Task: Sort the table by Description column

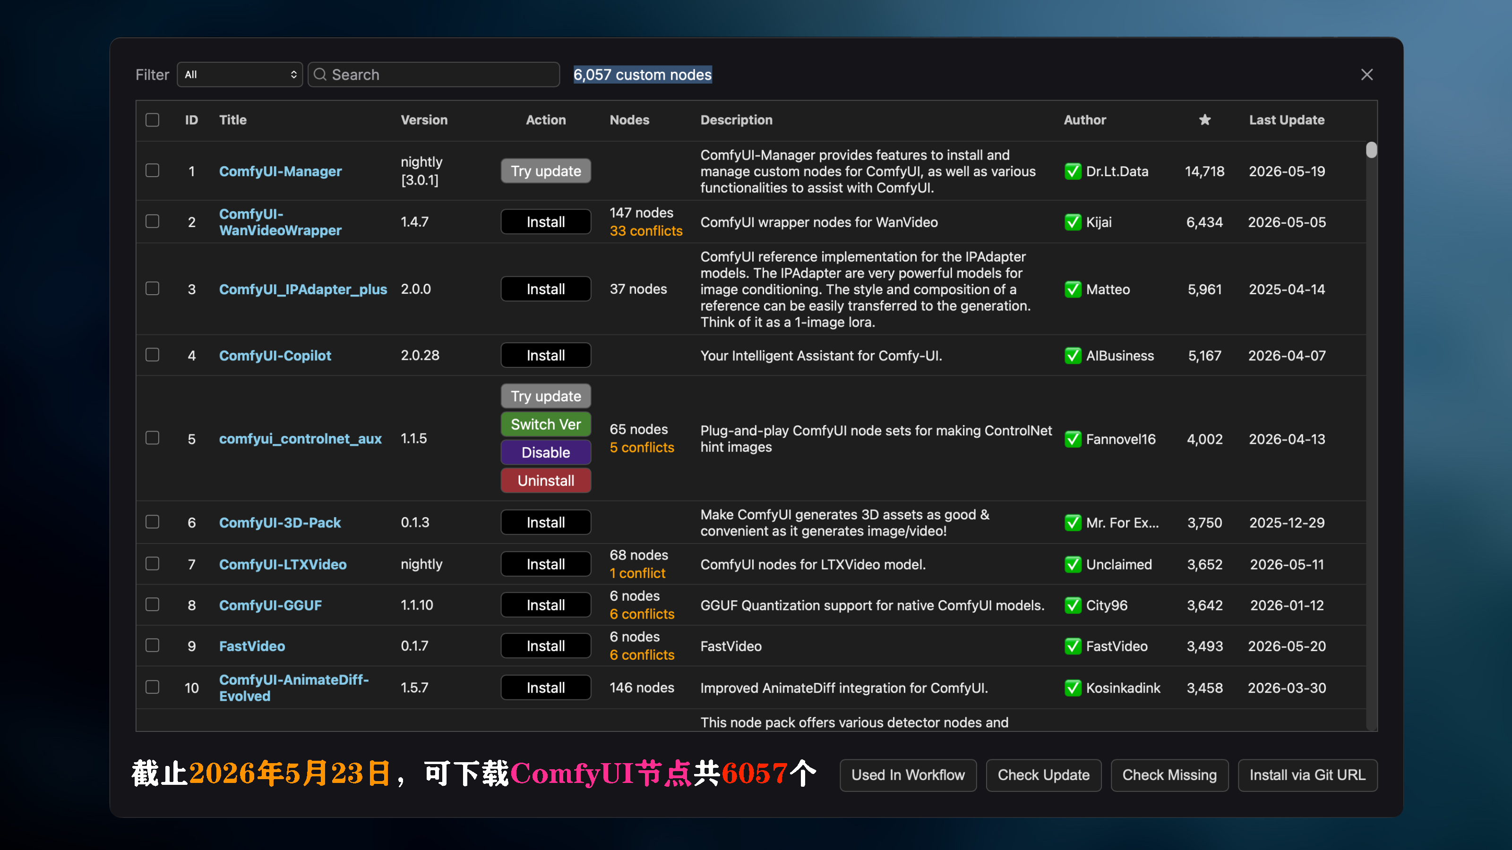Action: tap(736, 119)
